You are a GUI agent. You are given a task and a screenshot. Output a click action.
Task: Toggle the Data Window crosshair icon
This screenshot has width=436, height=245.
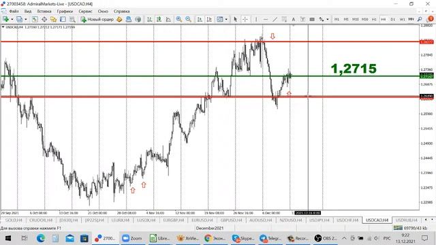click(44, 19)
